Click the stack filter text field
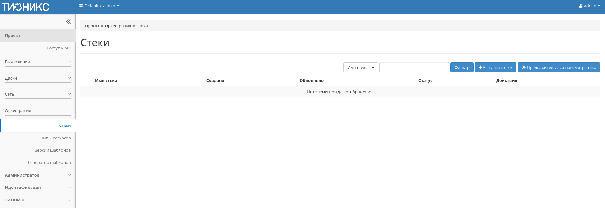The height and width of the screenshot is (208, 605). [x=414, y=67]
